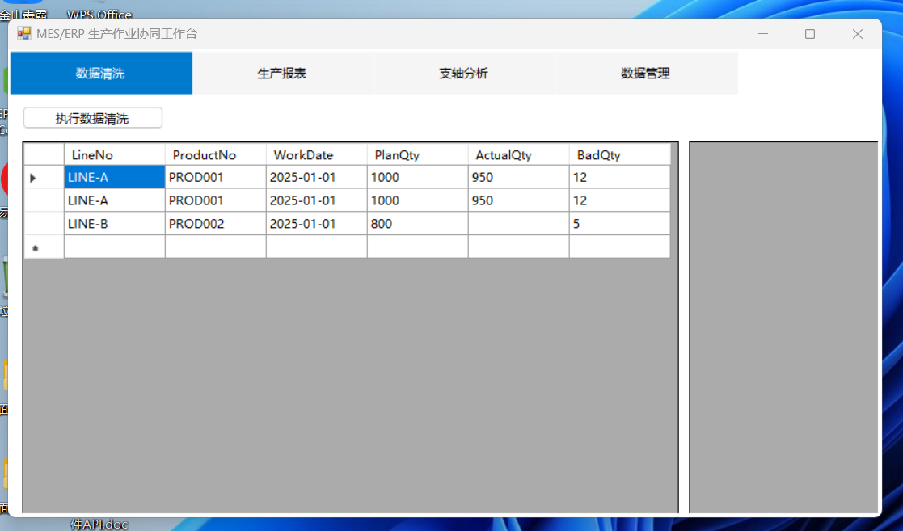903x531 pixels.
Task: Select WorkDate 2025-01-01 in first row
Action: [x=317, y=177]
